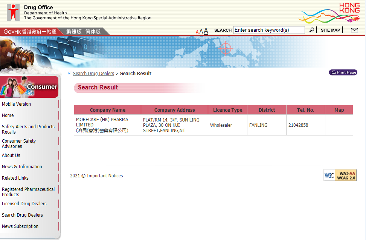Open the Consumer section banner
Screen dimensions: 366x240
(29, 86)
